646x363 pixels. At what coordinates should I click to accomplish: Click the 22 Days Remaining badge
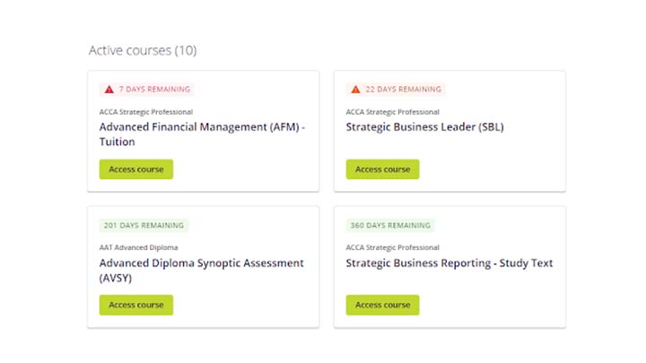(396, 90)
